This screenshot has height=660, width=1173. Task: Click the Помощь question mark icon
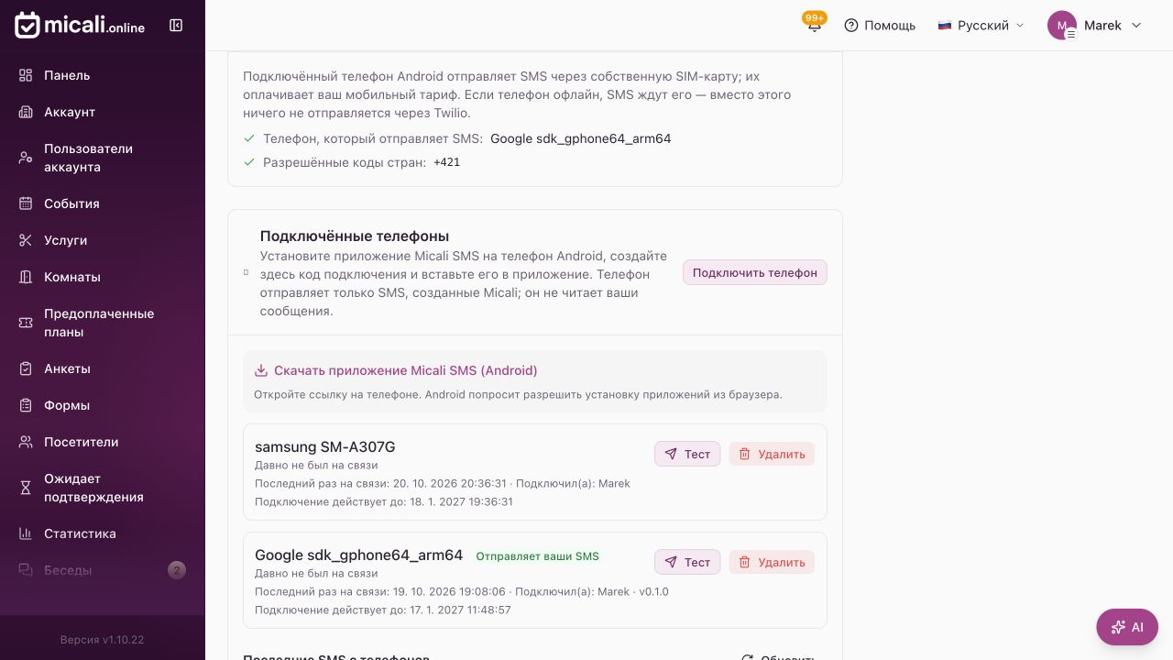pos(851,26)
